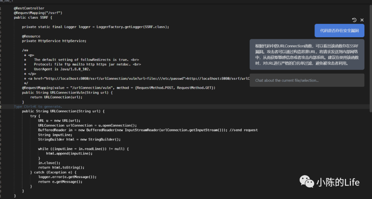Click the AI response text about SSRF漏洞
Screen dimensions: 372x199
pos(307,54)
